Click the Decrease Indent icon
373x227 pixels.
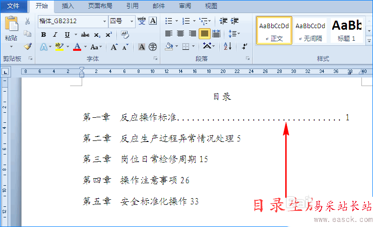[223, 21]
